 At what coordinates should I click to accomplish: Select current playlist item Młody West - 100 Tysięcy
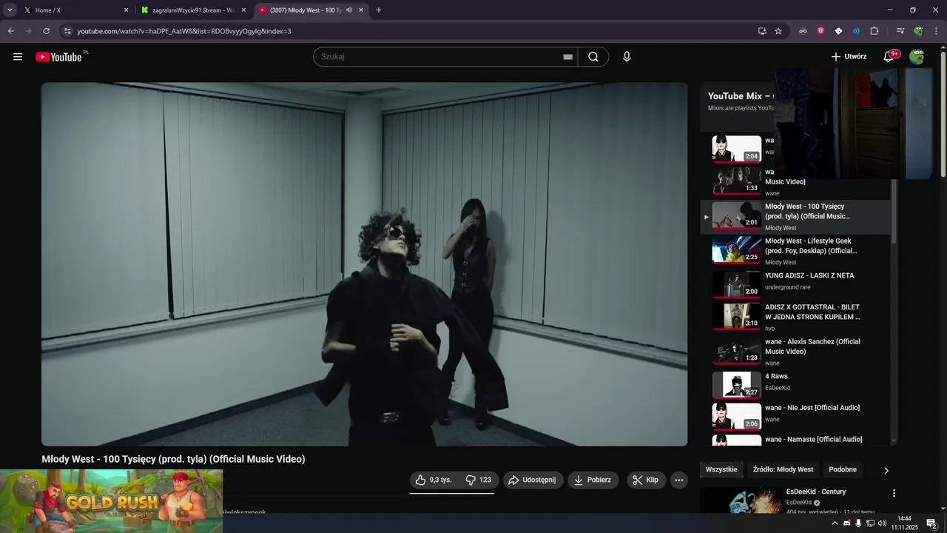796,217
